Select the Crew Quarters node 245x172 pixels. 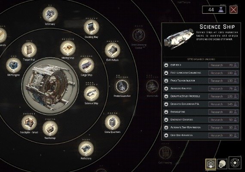(112, 123)
